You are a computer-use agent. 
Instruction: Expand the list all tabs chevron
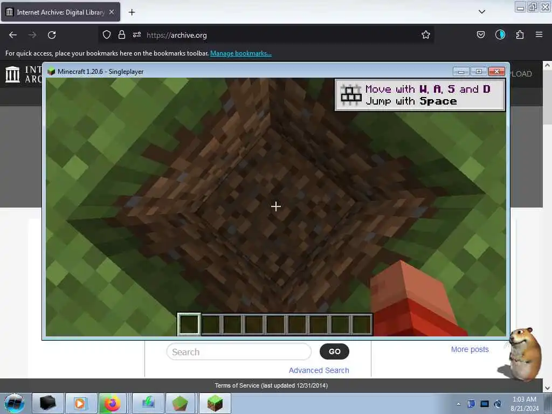point(482,12)
